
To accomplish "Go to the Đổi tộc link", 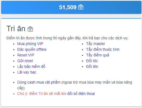I will (x=92, y=61).
